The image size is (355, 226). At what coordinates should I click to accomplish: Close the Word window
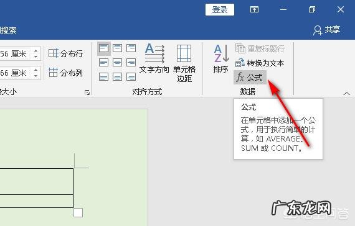(x=341, y=9)
